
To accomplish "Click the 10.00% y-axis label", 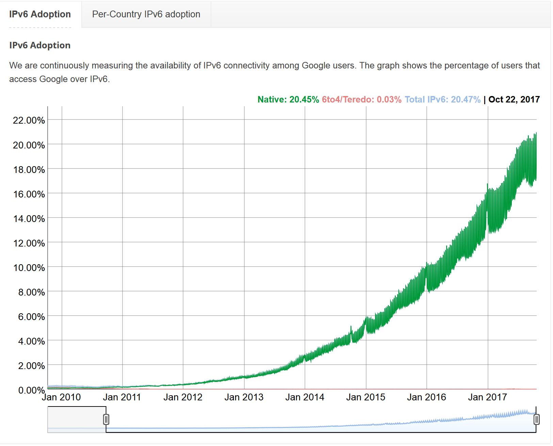I will click(29, 268).
